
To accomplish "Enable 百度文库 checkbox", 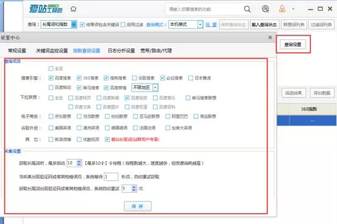I will [71, 107].
